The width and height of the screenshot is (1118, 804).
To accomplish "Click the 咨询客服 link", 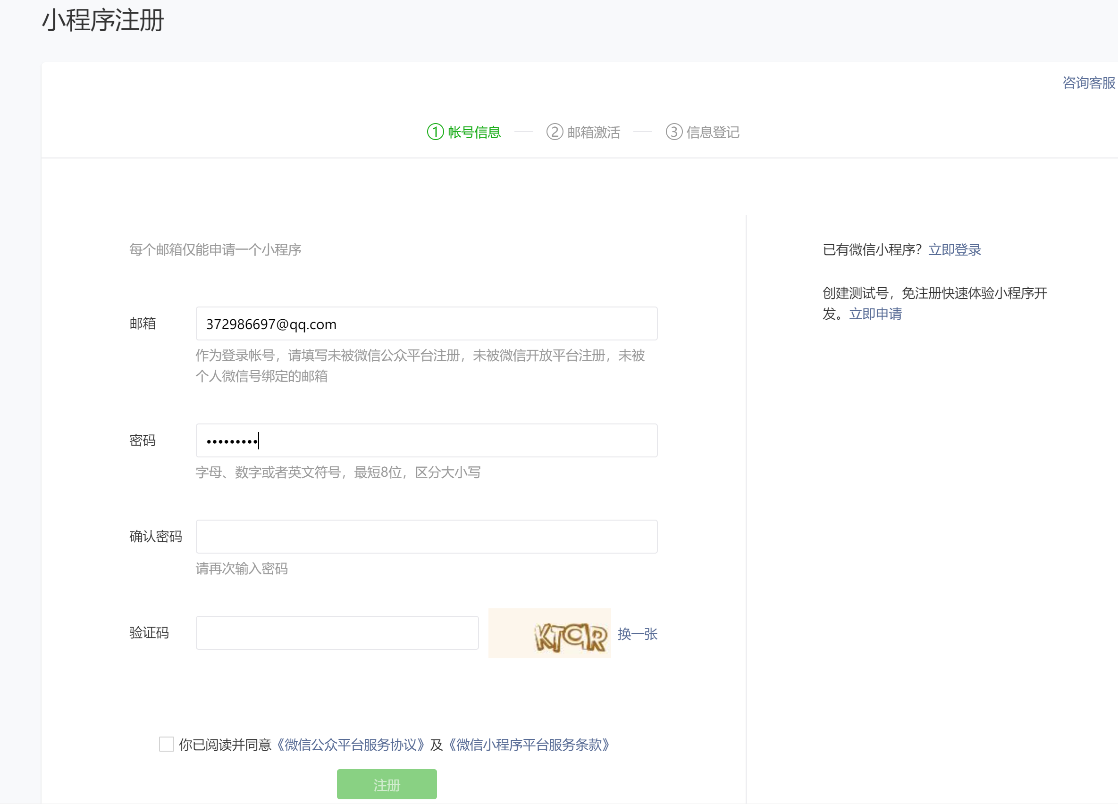I will click(x=1089, y=83).
